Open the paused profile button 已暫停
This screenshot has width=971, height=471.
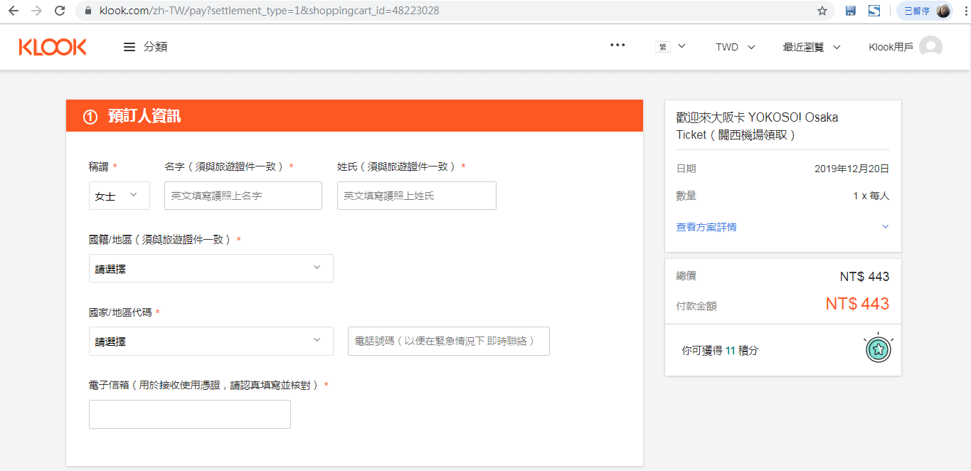[x=926, y=11]
